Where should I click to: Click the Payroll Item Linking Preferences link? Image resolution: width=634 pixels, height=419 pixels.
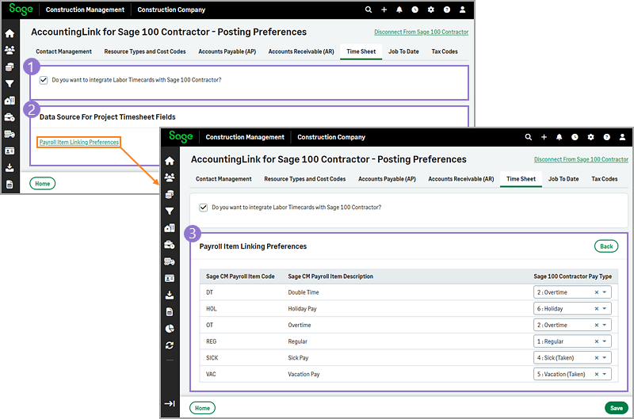(79, 143)
